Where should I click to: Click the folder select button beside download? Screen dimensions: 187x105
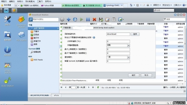click(x=135, y=34)
